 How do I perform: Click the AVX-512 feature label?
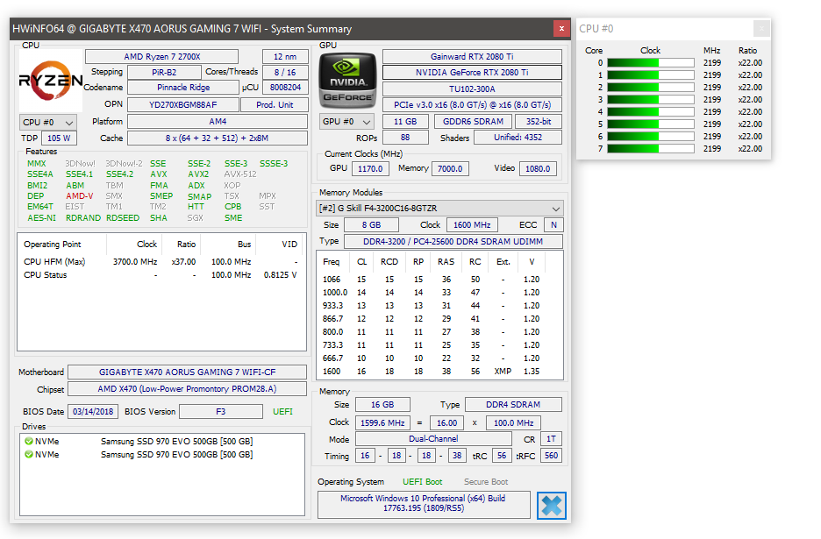tap(240, 174)
